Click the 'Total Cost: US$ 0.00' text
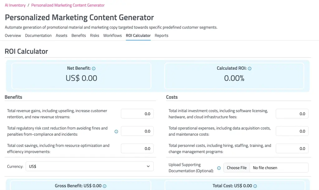This screenshot has height=190, width=319. [x=232, y=186]
